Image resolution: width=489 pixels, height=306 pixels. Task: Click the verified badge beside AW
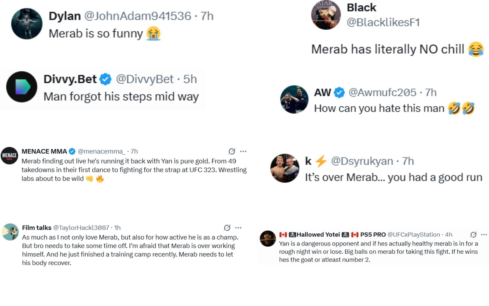(339, 93)
